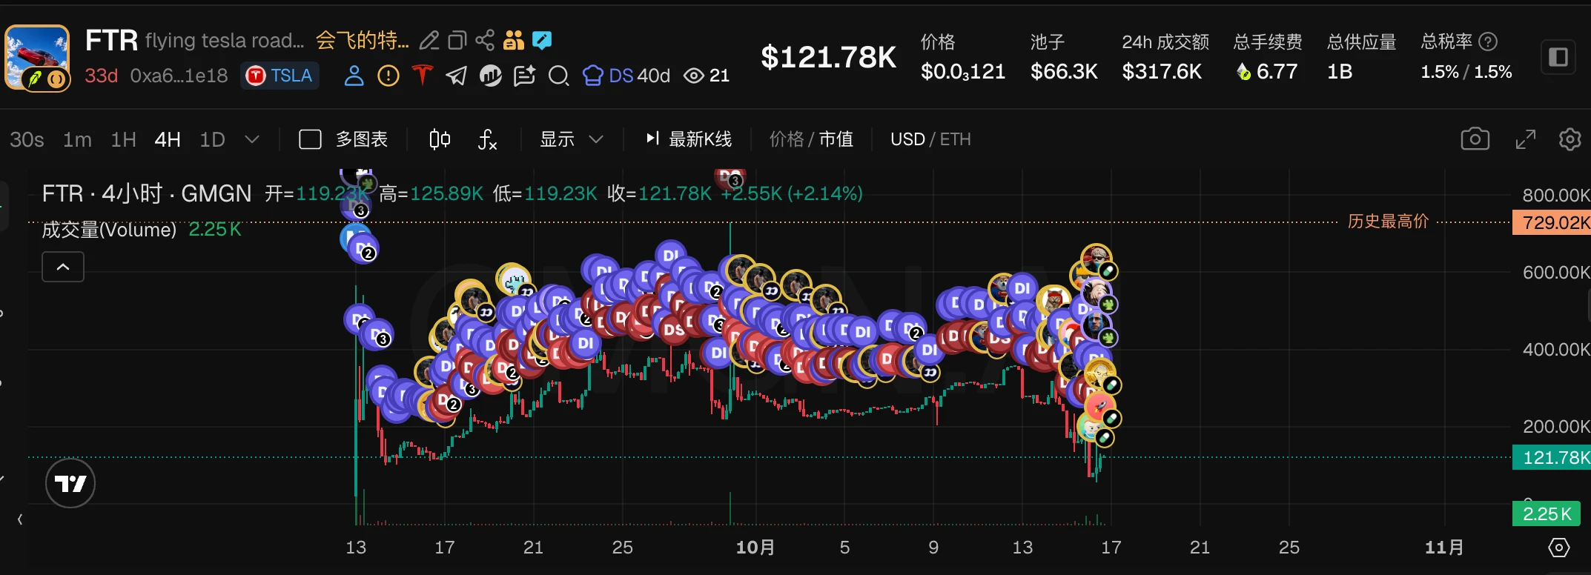Switch to the 1H timeframe
The width and height of the screenshot is (1591, 575).
(123, 139)
